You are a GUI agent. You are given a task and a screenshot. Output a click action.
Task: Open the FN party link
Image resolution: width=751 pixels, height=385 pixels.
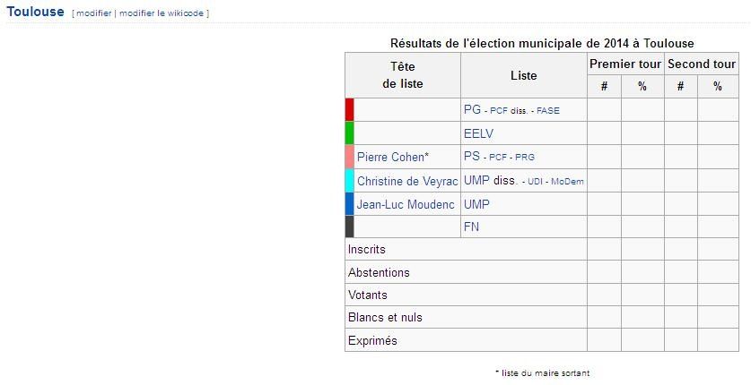tap(471, 227)
